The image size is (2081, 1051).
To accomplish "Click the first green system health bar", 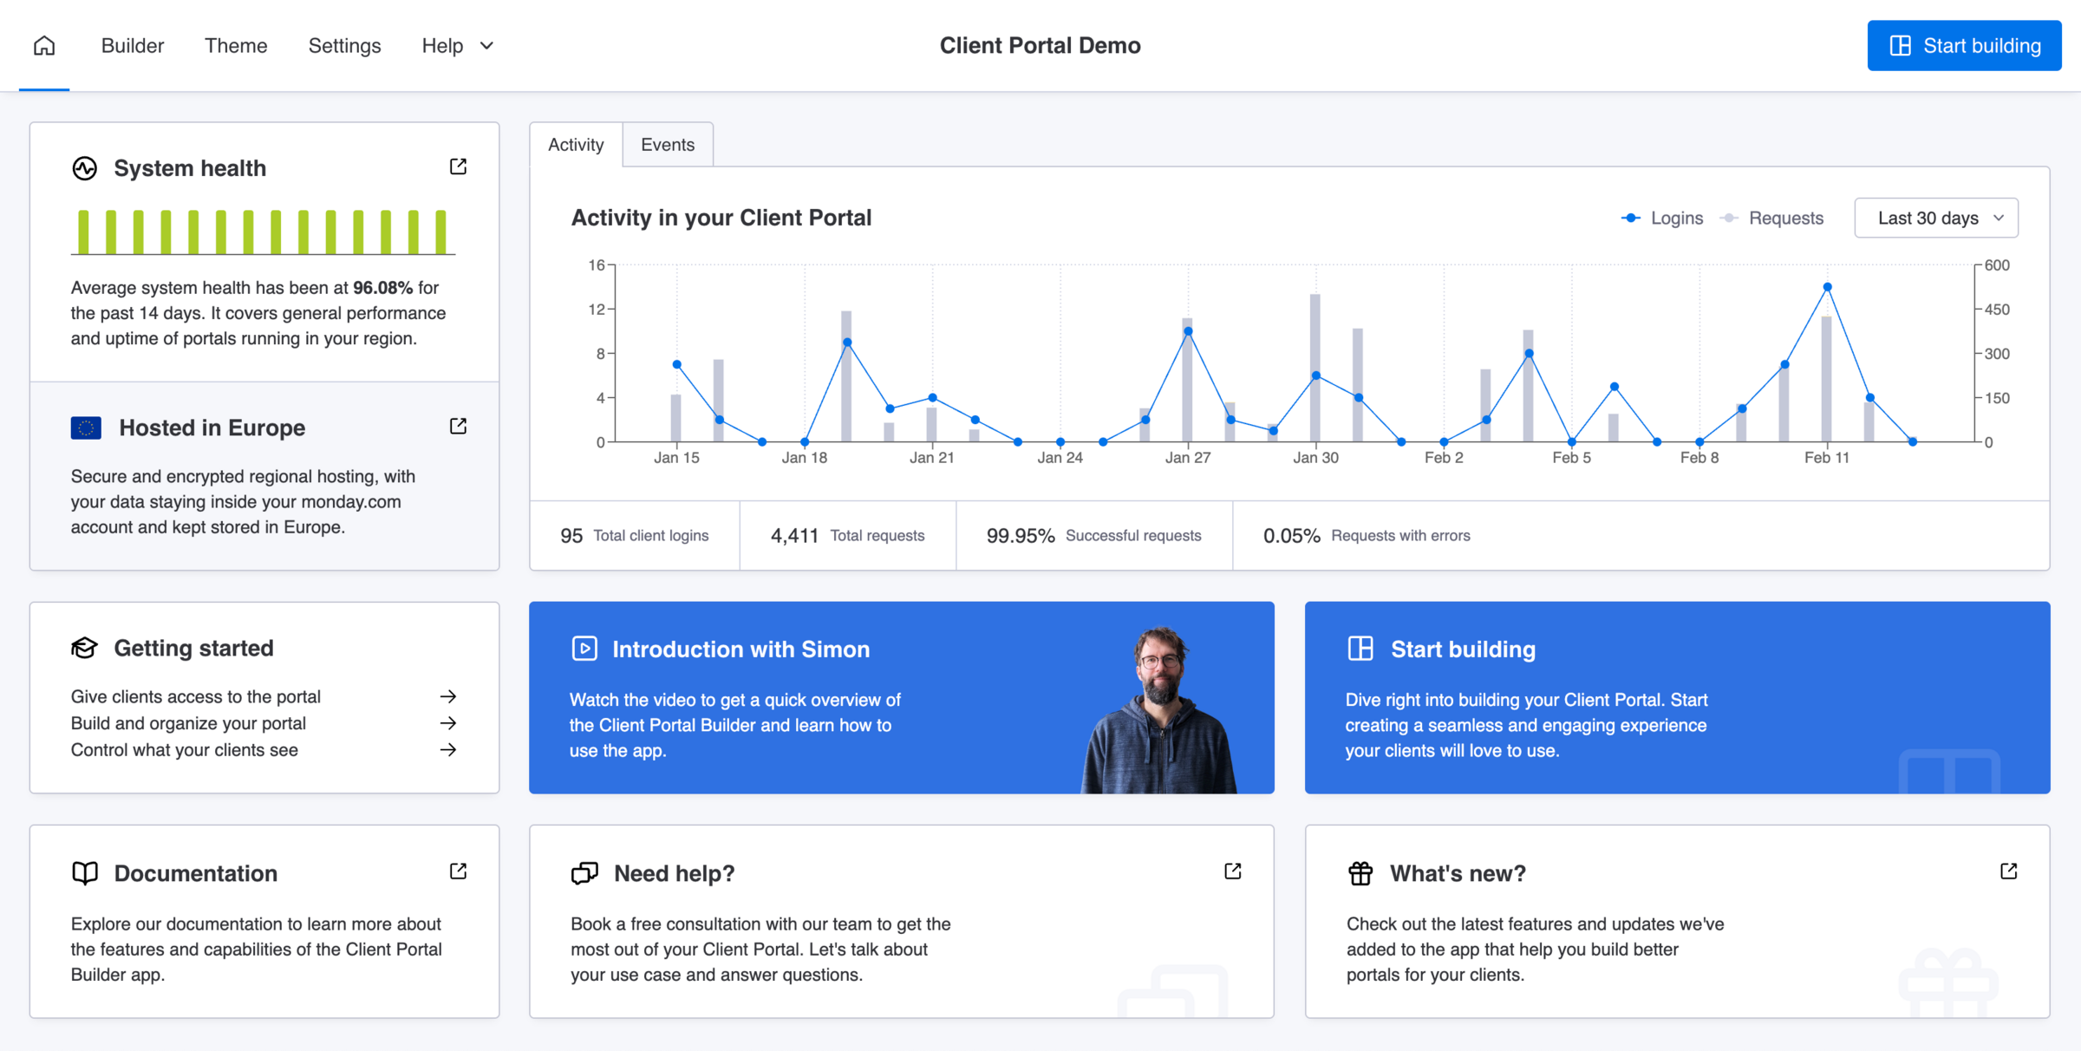I will coord(83,232).
